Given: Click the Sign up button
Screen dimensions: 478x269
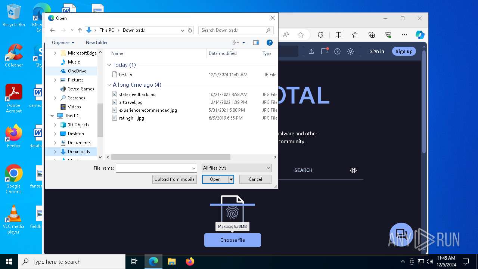Looking at the screenshot, I should tap(404, 52).
